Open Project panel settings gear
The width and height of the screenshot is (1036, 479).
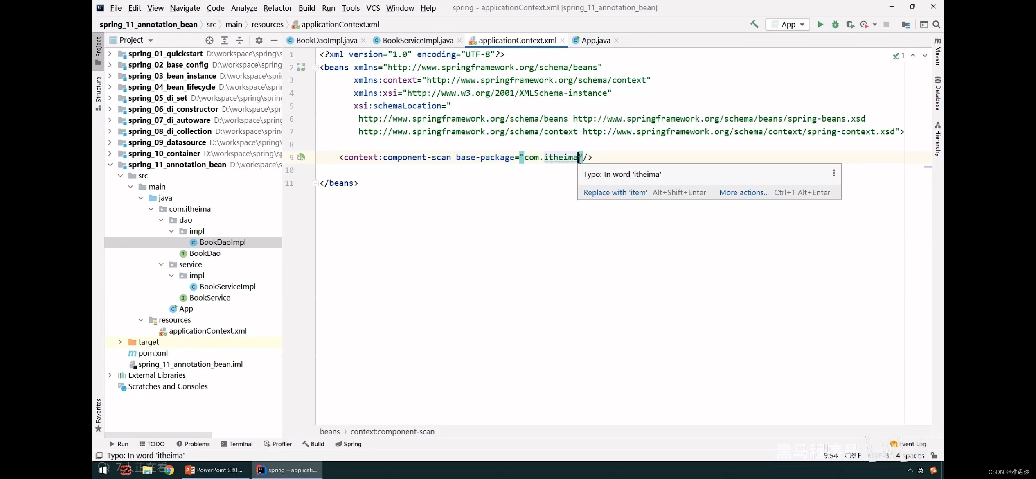[259, 40]
